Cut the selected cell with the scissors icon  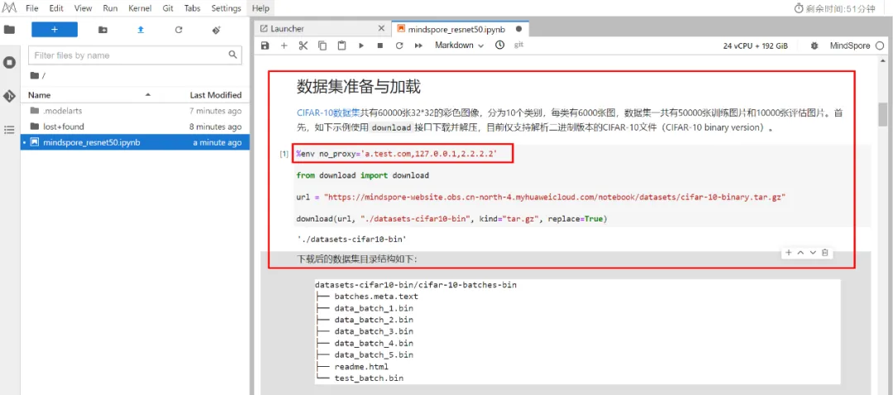[x=303, y=45]
